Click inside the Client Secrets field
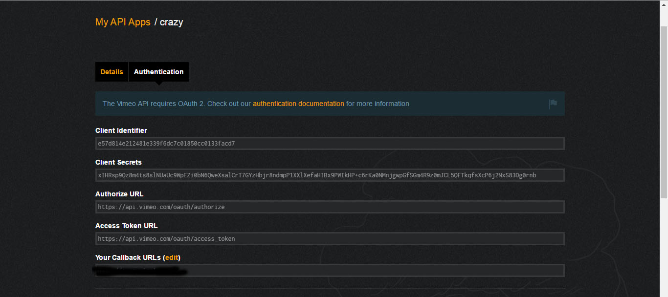The image size is (668, 297). [330, 175]
